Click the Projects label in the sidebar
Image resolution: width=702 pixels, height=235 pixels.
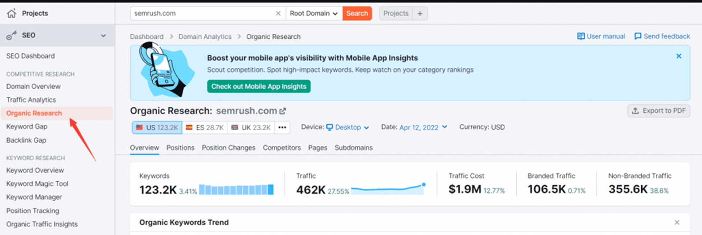click(x=35, y=13)
